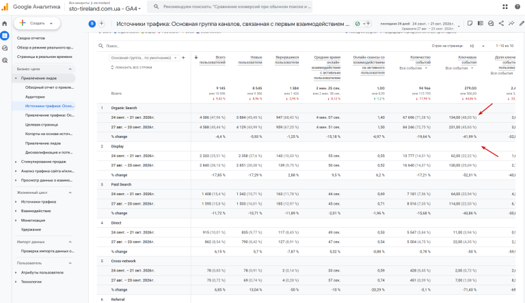
Task: Click the table search magnifier icon
Action: click(x=100, y=46)
